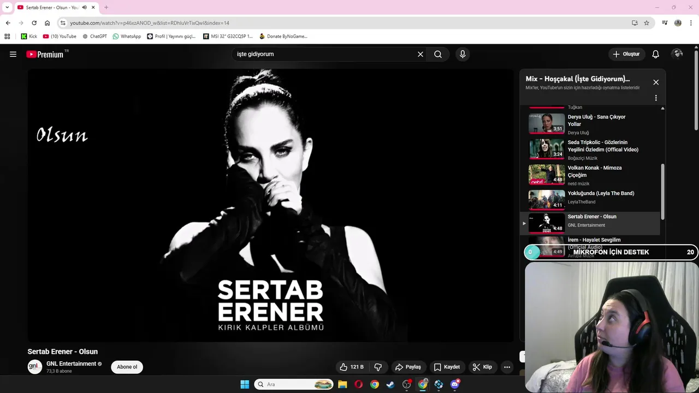Viewport: 699px width, 393px height.
Task: Open Chrome media controls icon
Action: tap(665, 23)
